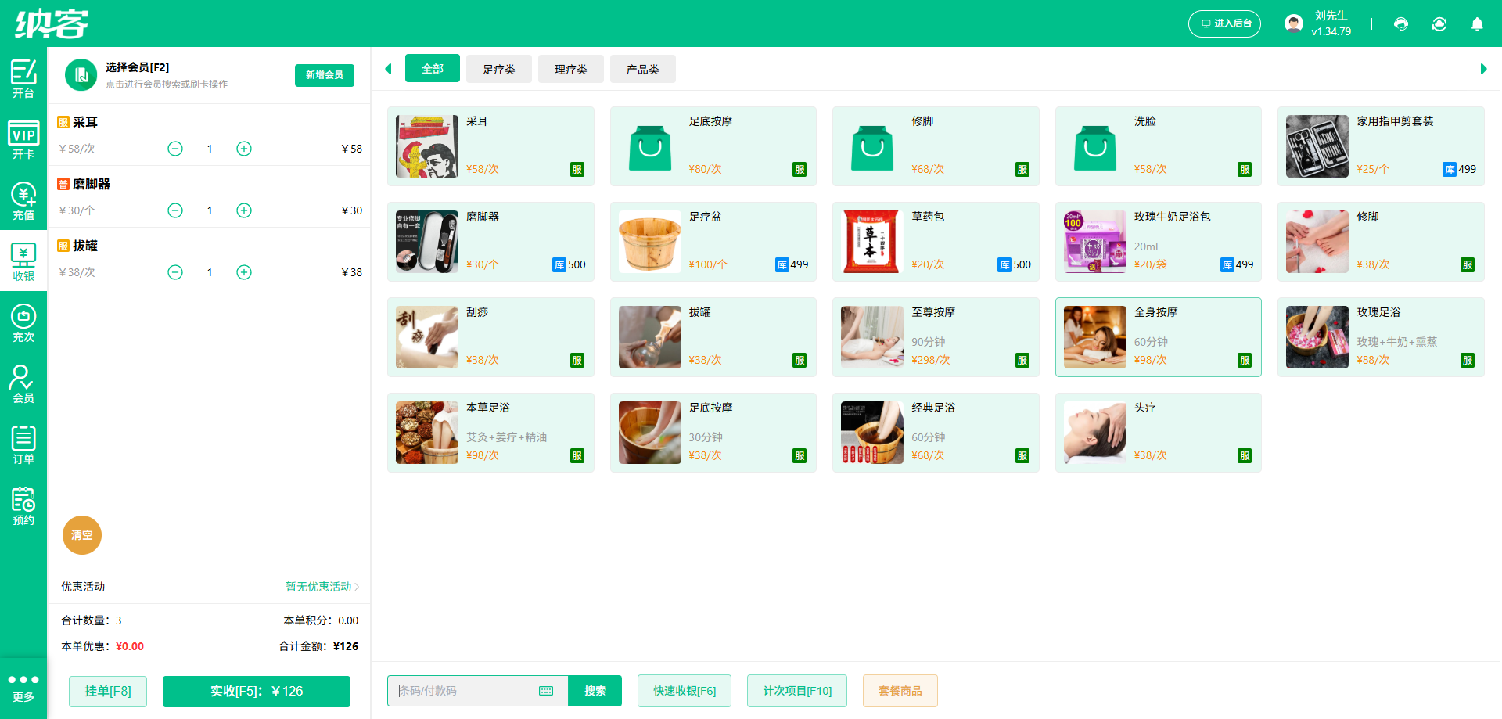Select the 收银 cashier sidebar icon
The height and width of the screenshot is (719, 1502).
[23, 261]
